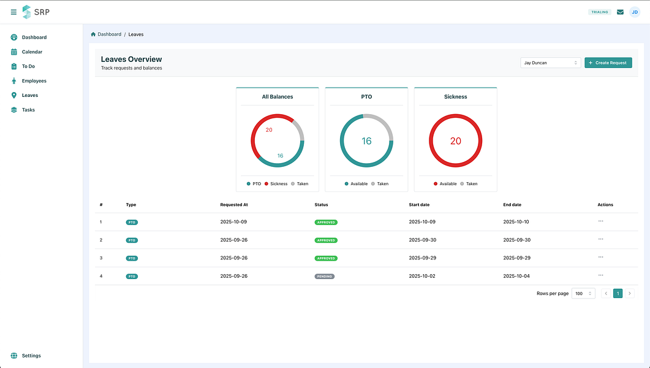
Task: Toggle PTO legend in All Balances chart
Action: pos(253,183)
